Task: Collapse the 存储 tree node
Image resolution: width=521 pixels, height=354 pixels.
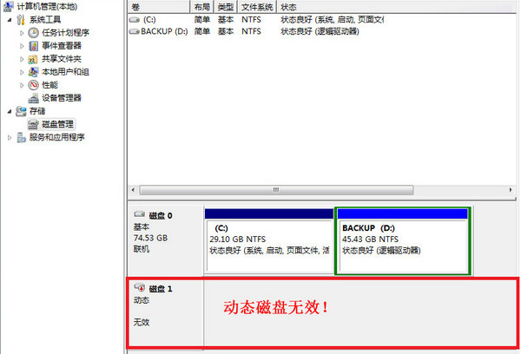Action: [10, 111]
